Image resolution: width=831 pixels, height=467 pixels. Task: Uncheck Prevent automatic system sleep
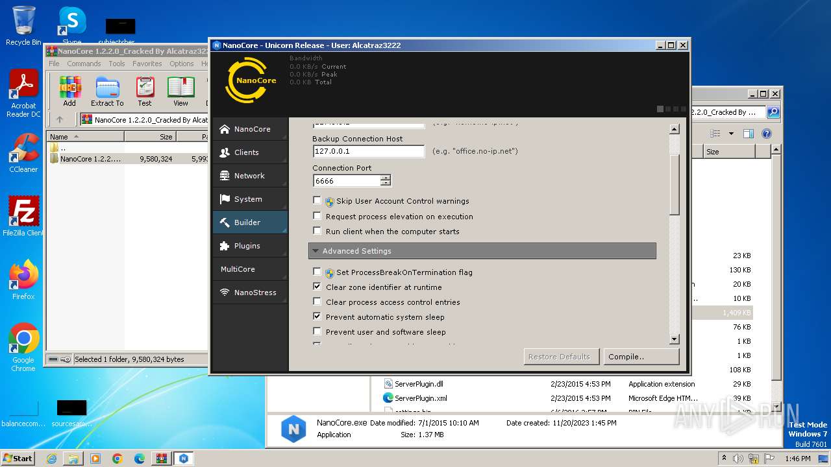[317, 317]
